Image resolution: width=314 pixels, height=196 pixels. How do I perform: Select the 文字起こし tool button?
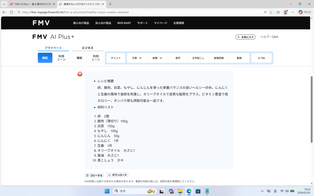pos(198,58)
